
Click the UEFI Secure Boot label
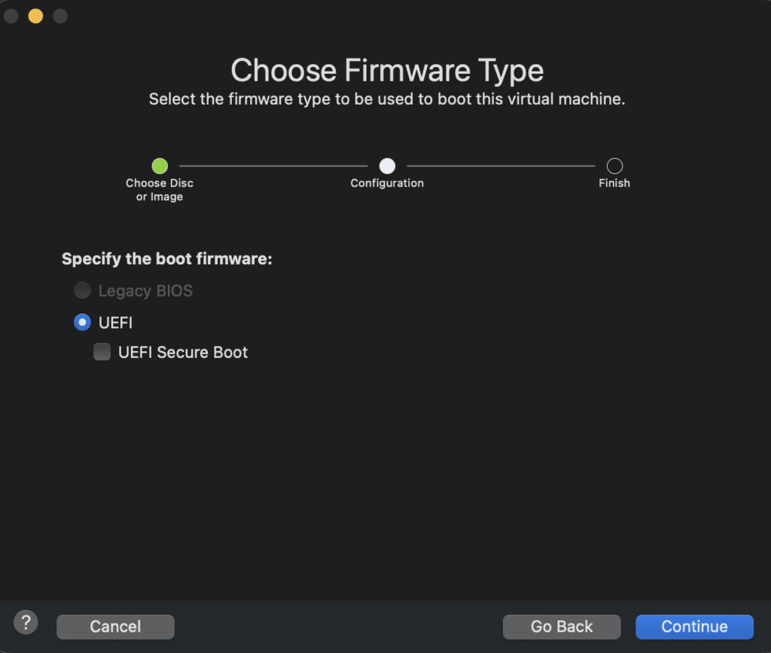click(183, 351)
